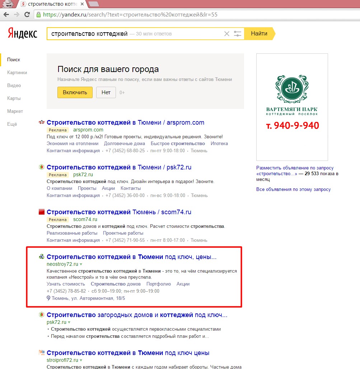Reload the page with refresh icon
The height and width of the screenshot is (369, 360).
(x=27, y=15)
